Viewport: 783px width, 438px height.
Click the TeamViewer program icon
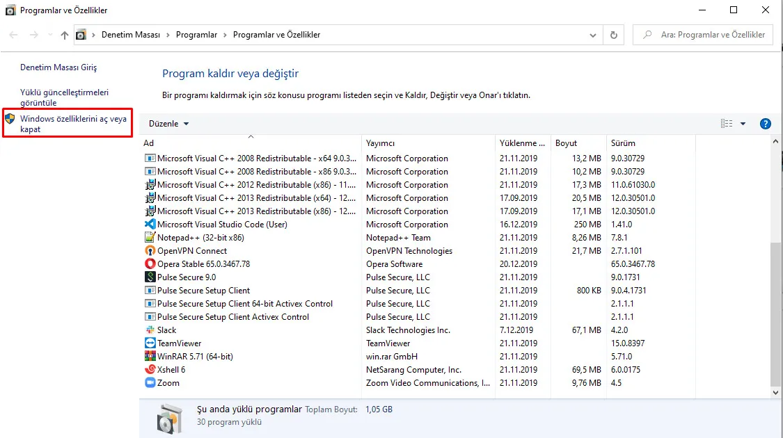click(x=150, y=343)
